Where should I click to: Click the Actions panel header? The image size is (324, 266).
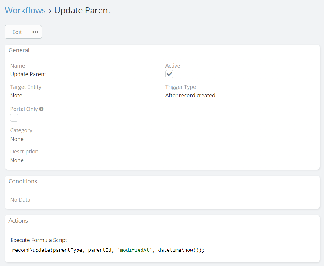(x=18, y=221)
